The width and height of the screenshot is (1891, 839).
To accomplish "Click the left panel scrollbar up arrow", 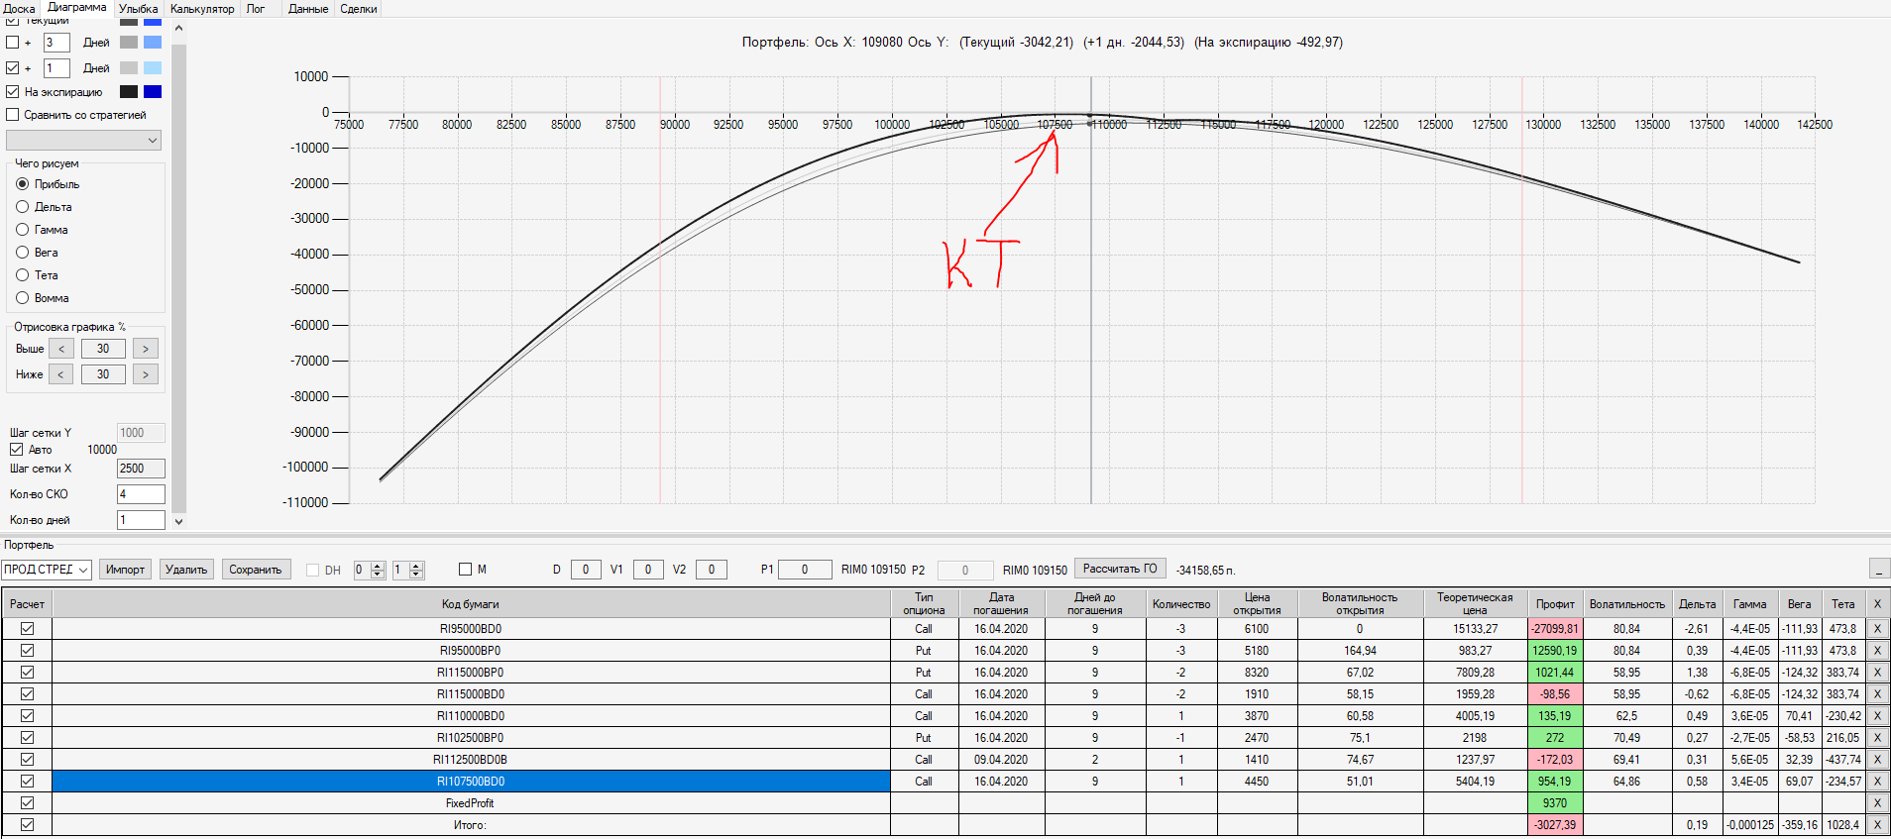I will (179, 28).
